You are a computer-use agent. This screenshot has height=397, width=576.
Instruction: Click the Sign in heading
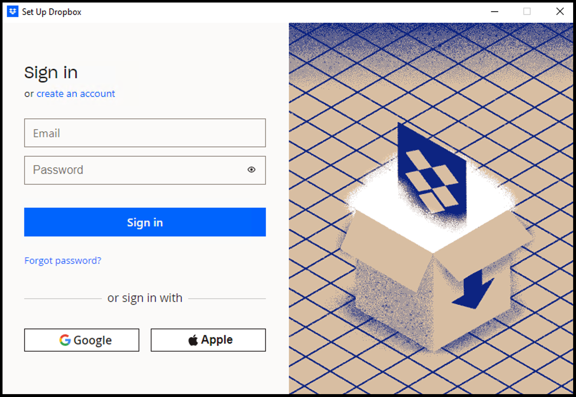point(51,72)
